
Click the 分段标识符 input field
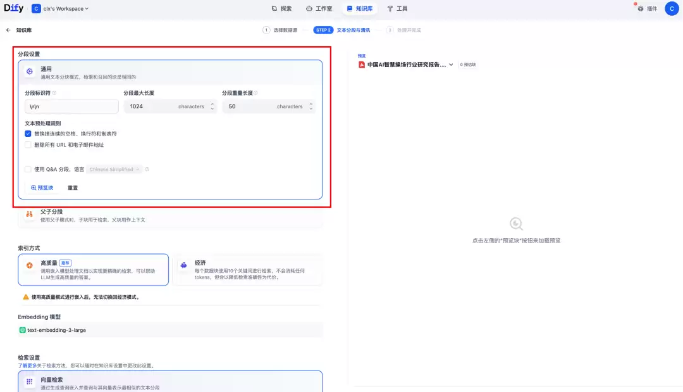coord(71,106)
